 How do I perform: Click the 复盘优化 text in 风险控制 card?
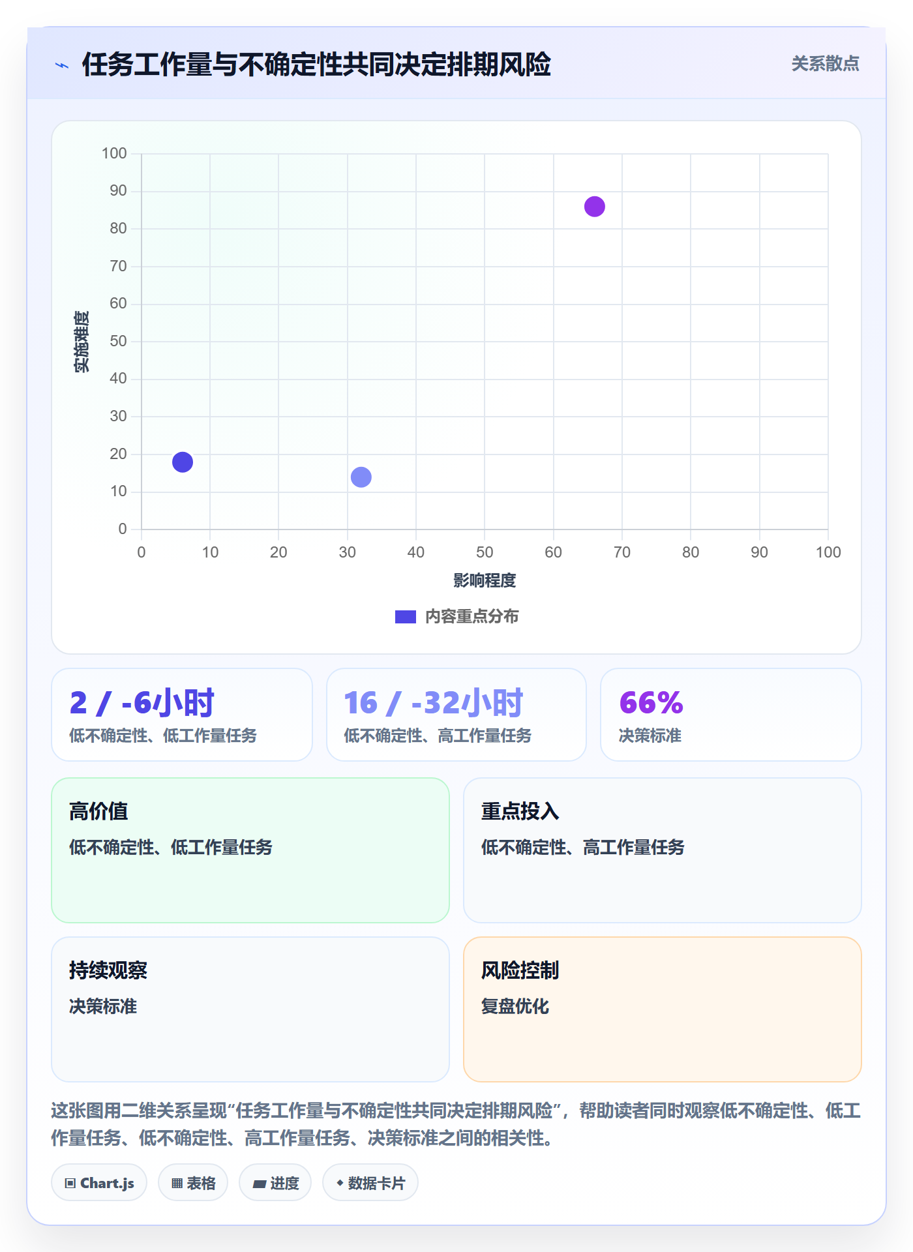tap(515, 1006)
